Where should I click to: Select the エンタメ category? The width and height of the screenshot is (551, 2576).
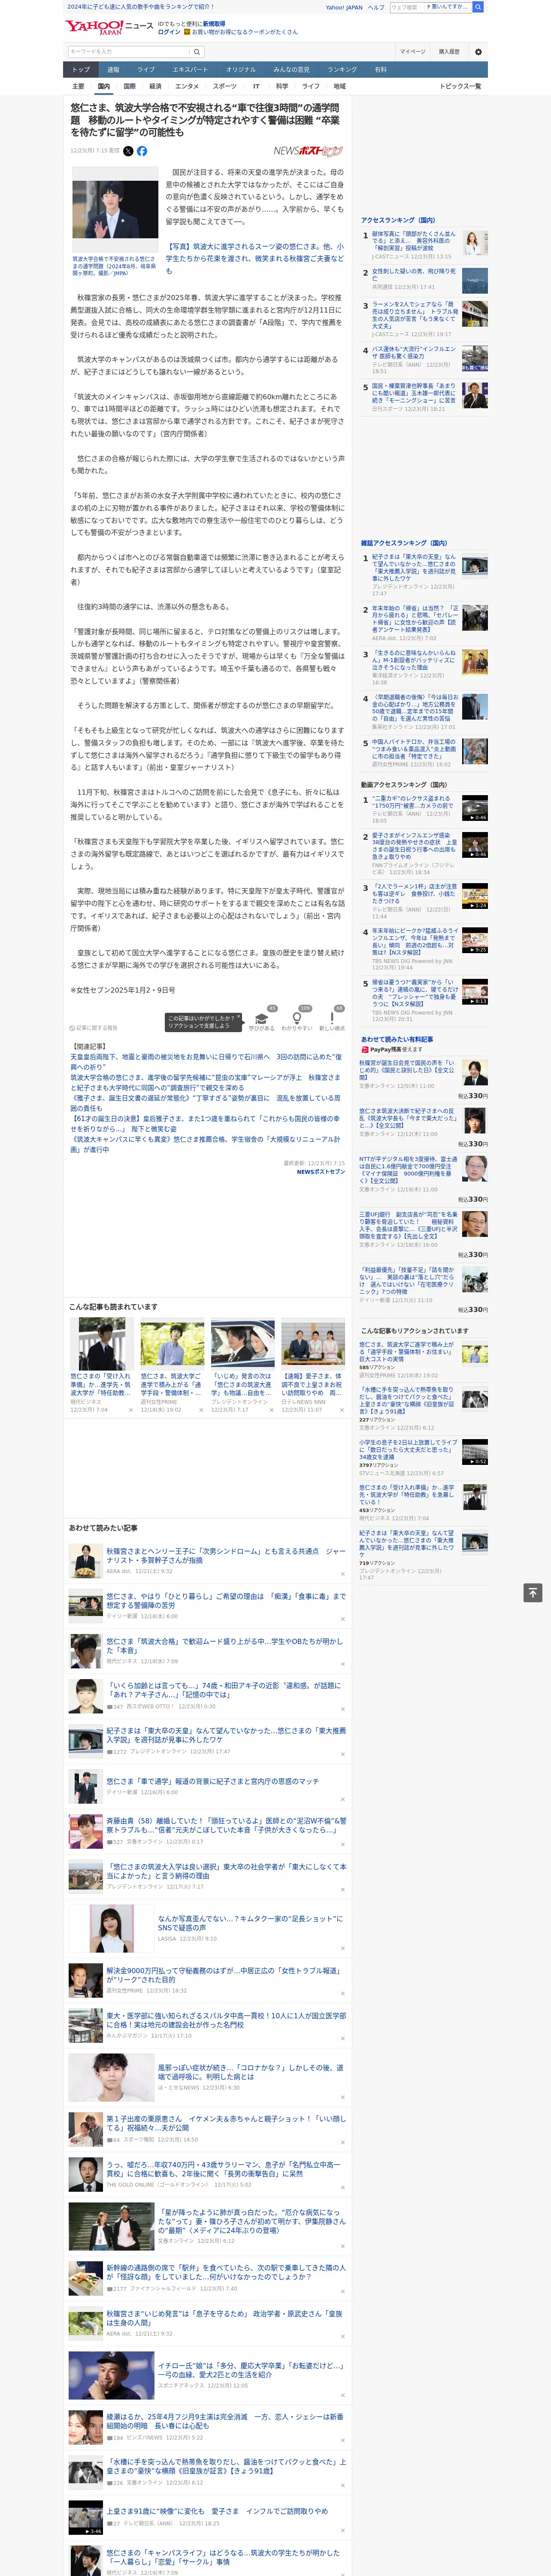coord(187,86)
